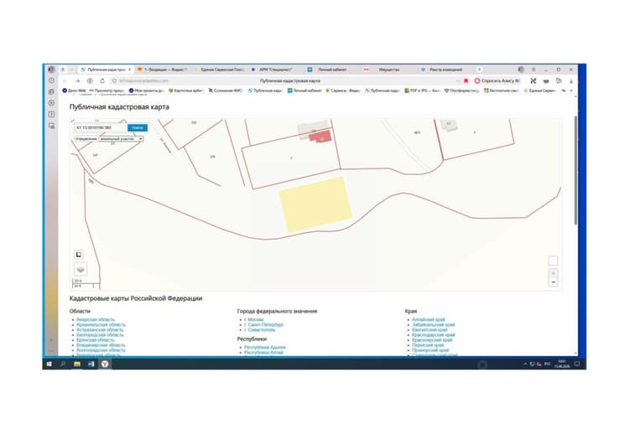Open Windows Start menu

[49, 364]
